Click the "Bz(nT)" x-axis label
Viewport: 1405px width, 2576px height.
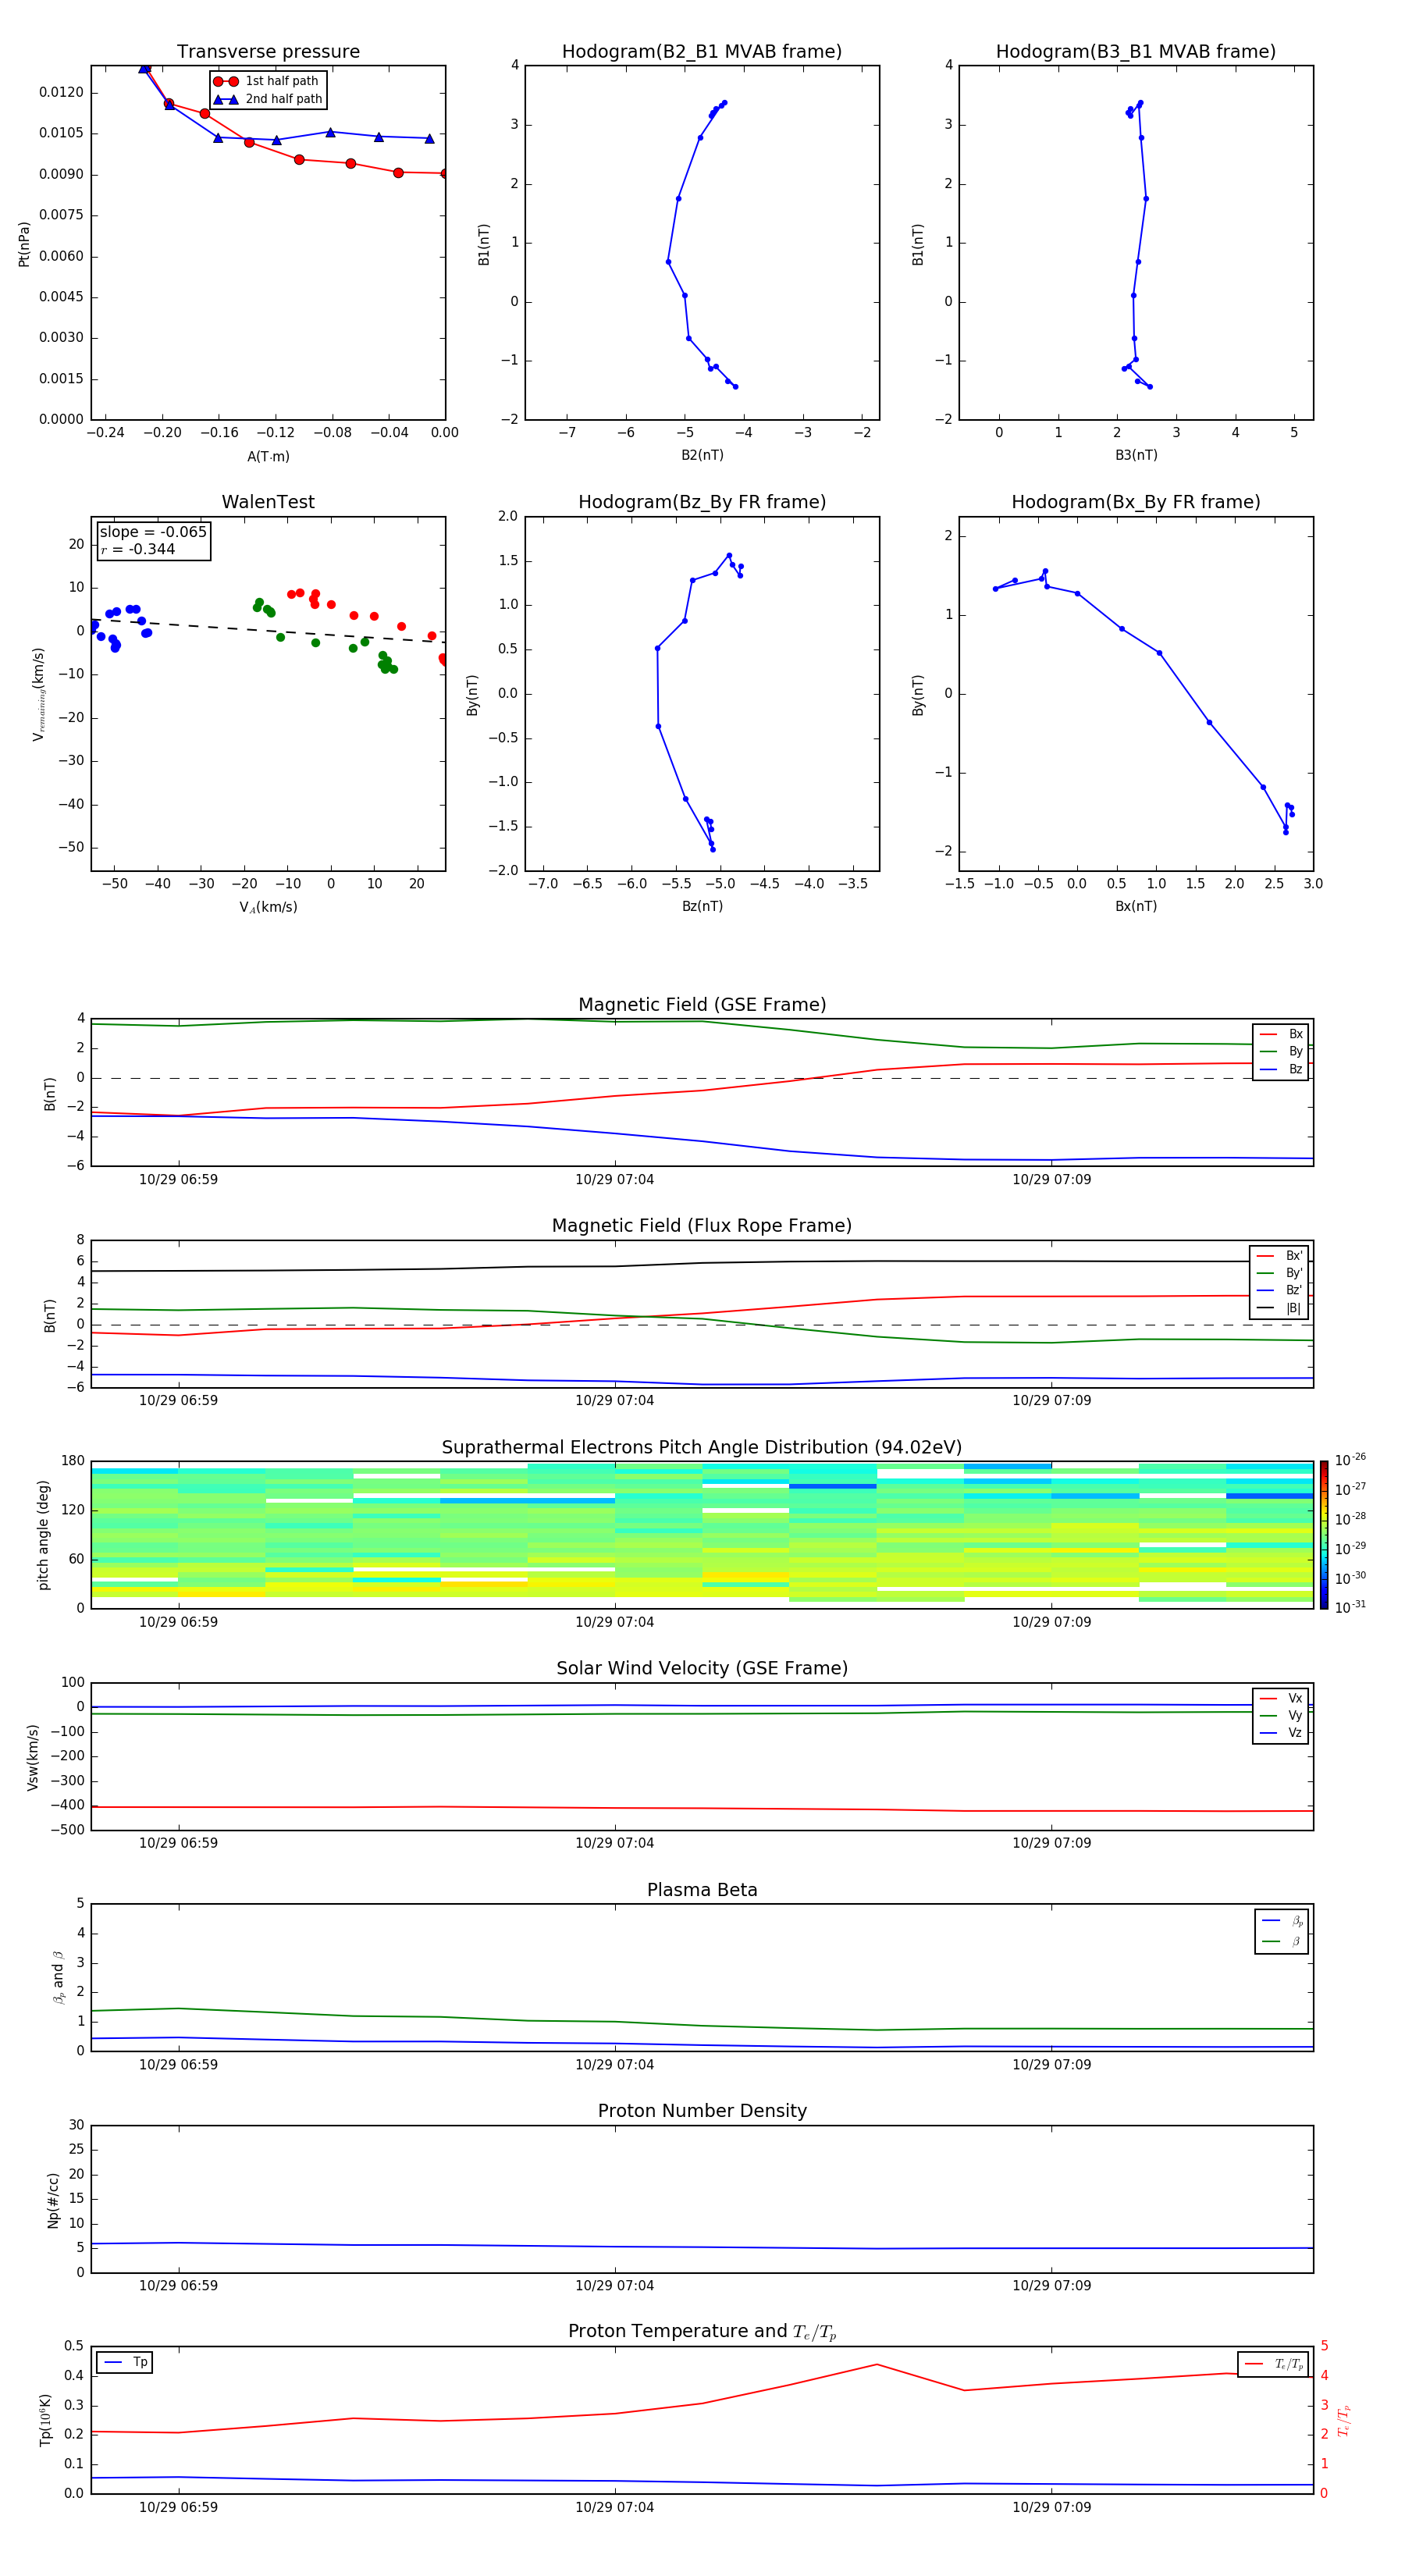[702, 906]
